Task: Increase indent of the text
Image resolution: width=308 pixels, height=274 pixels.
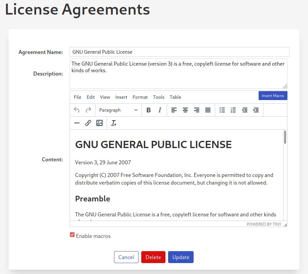Action: tap(256, 110)
